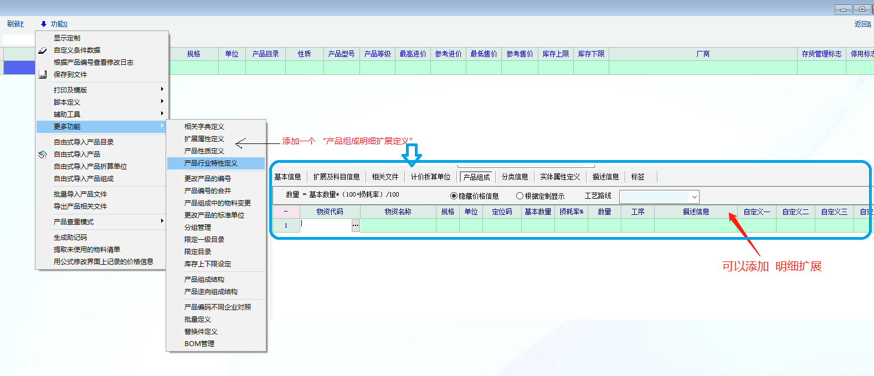Expand the 辅助工具 submenu

162,114
